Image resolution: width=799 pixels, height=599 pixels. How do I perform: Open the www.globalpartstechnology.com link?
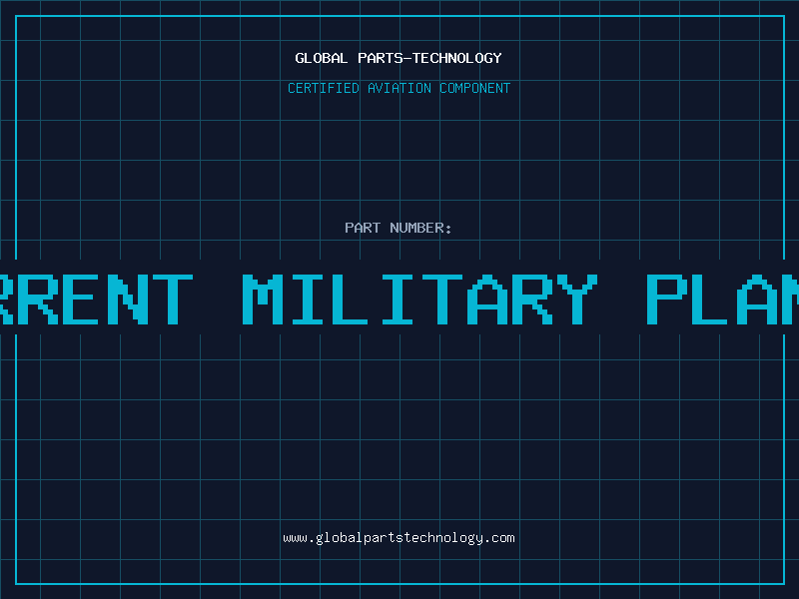coord(399,538)
